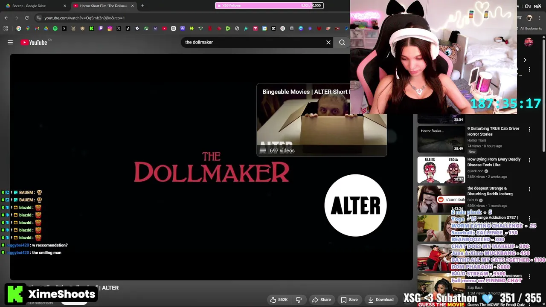Open the deepest Strange & Disturbing Reddit Iceberg
Screen dimensions: 546x307
click(x=490, y=191)
